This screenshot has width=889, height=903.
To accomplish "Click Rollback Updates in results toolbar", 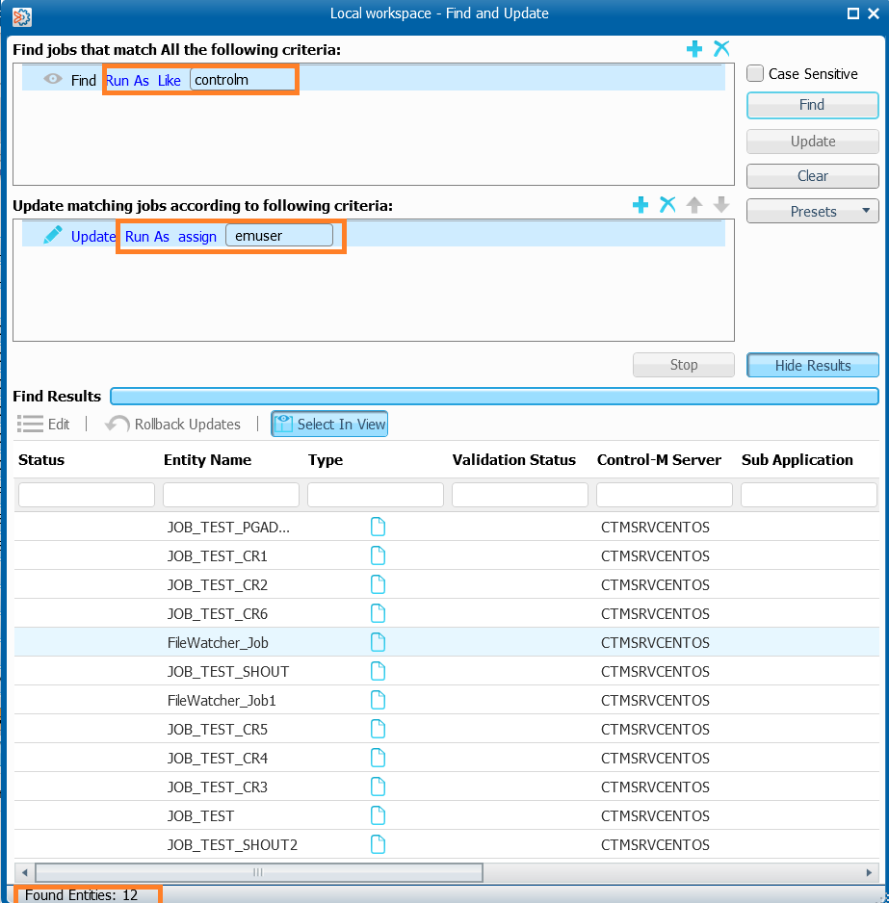I will (172, 424).
